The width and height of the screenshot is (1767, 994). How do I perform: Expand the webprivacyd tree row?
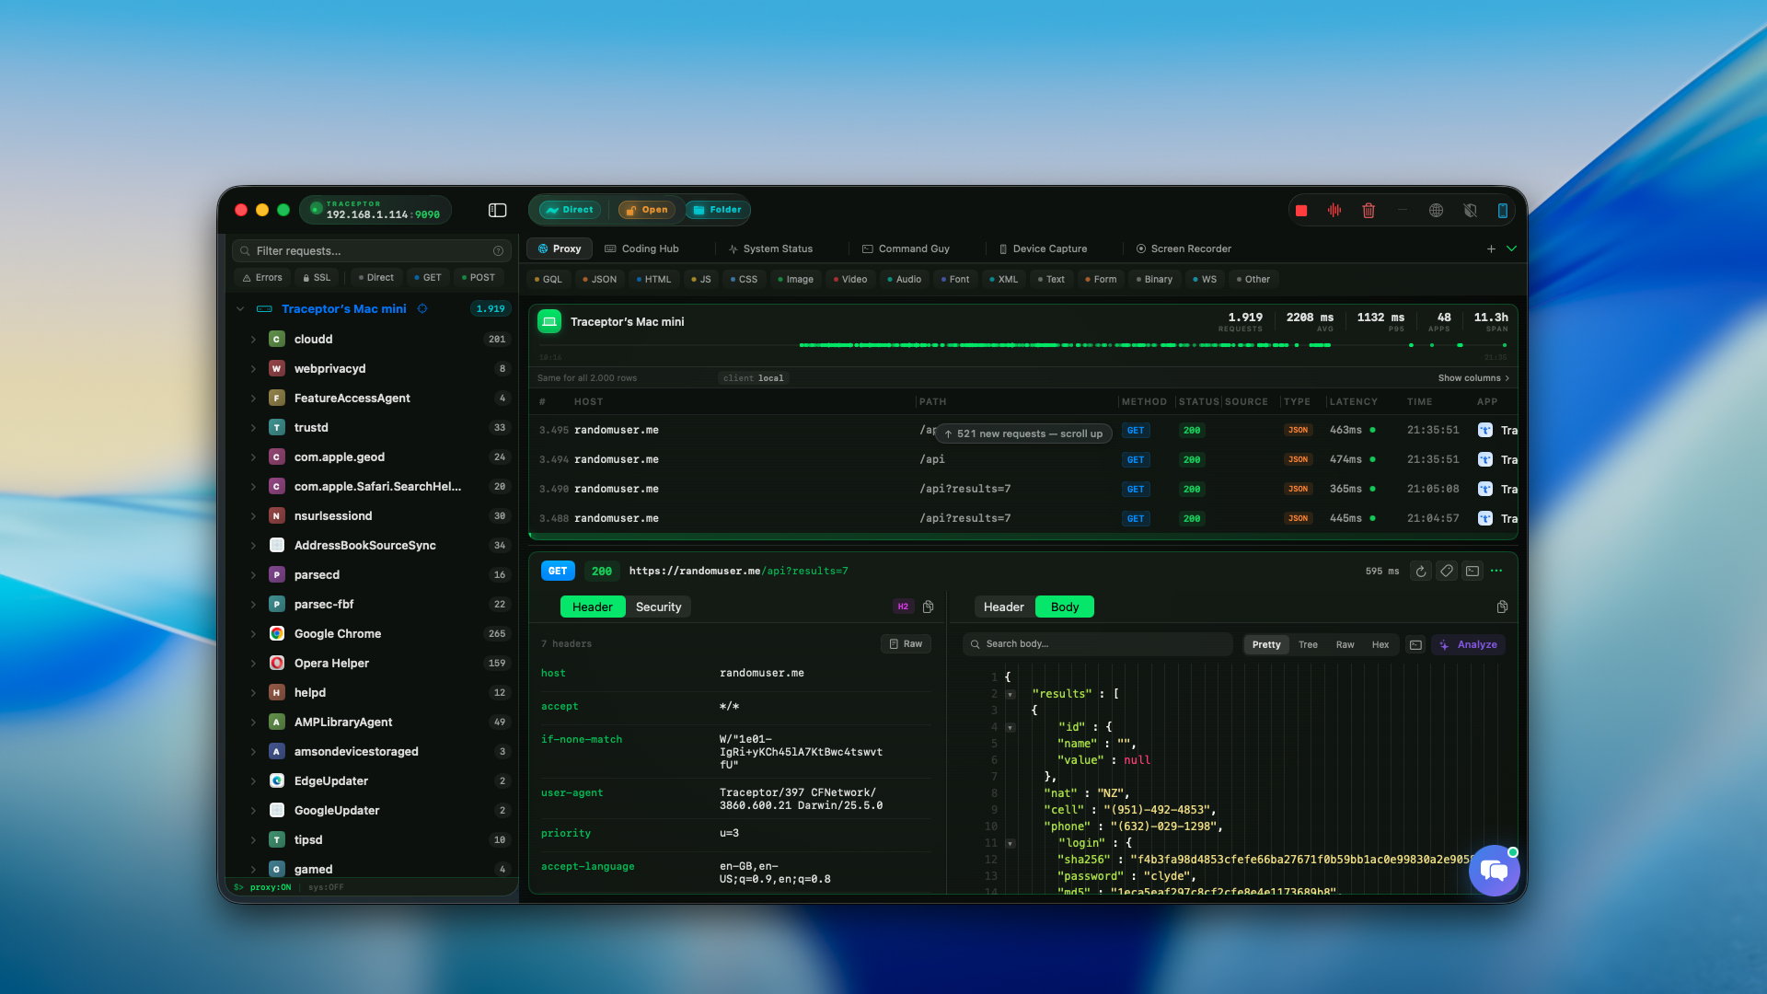pos(253,369)
